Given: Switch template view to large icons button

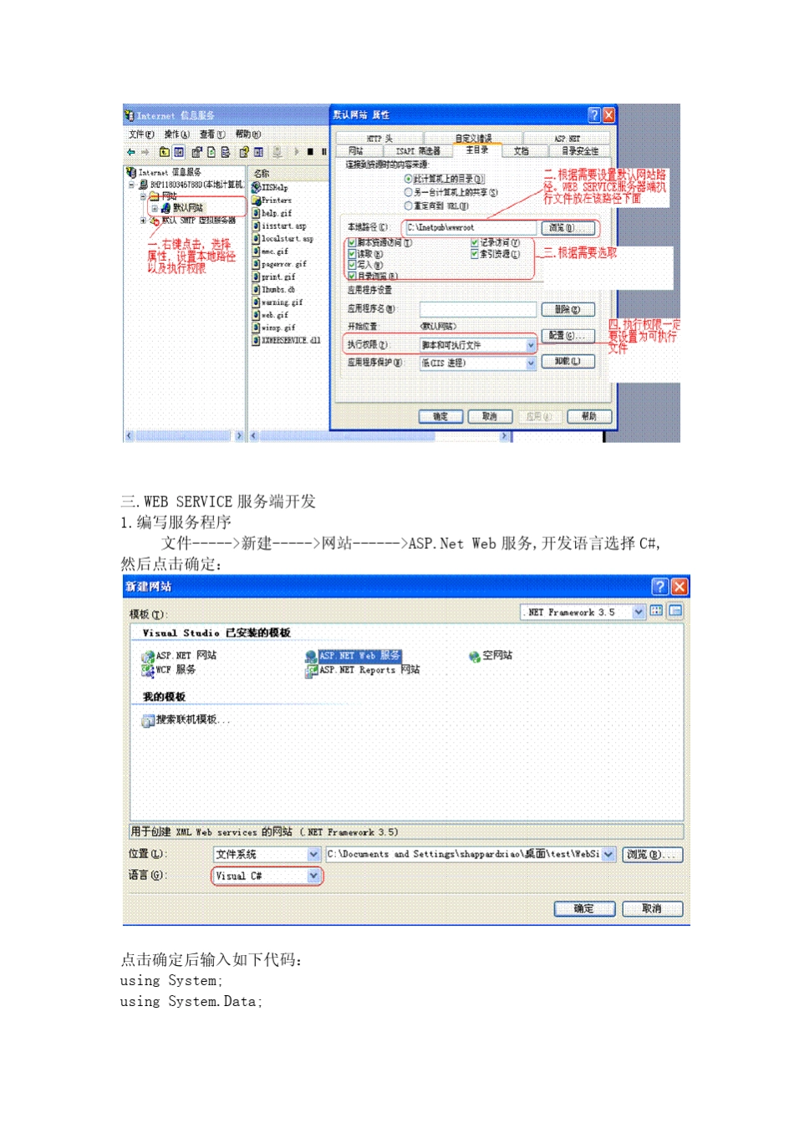Looking at the screenshot, I should pyautogui.click(x=656, y=611).
